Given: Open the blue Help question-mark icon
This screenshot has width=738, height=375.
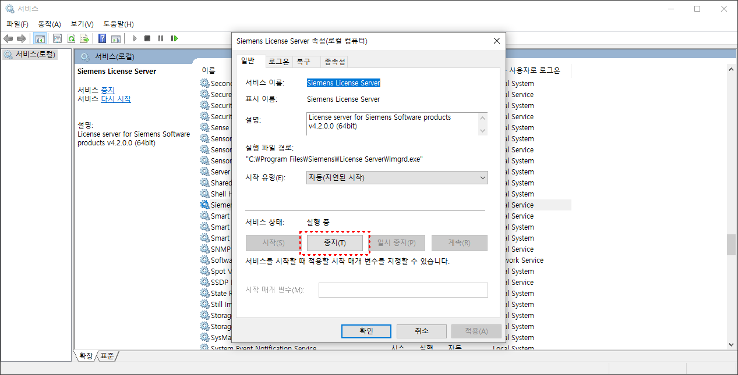Looking at the screenshot, I should pos(102,38).
